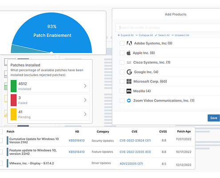The image size is (220, 178).
Task: Check the Adobe Systems, Inc checkbox
Action: coord(122,43)
